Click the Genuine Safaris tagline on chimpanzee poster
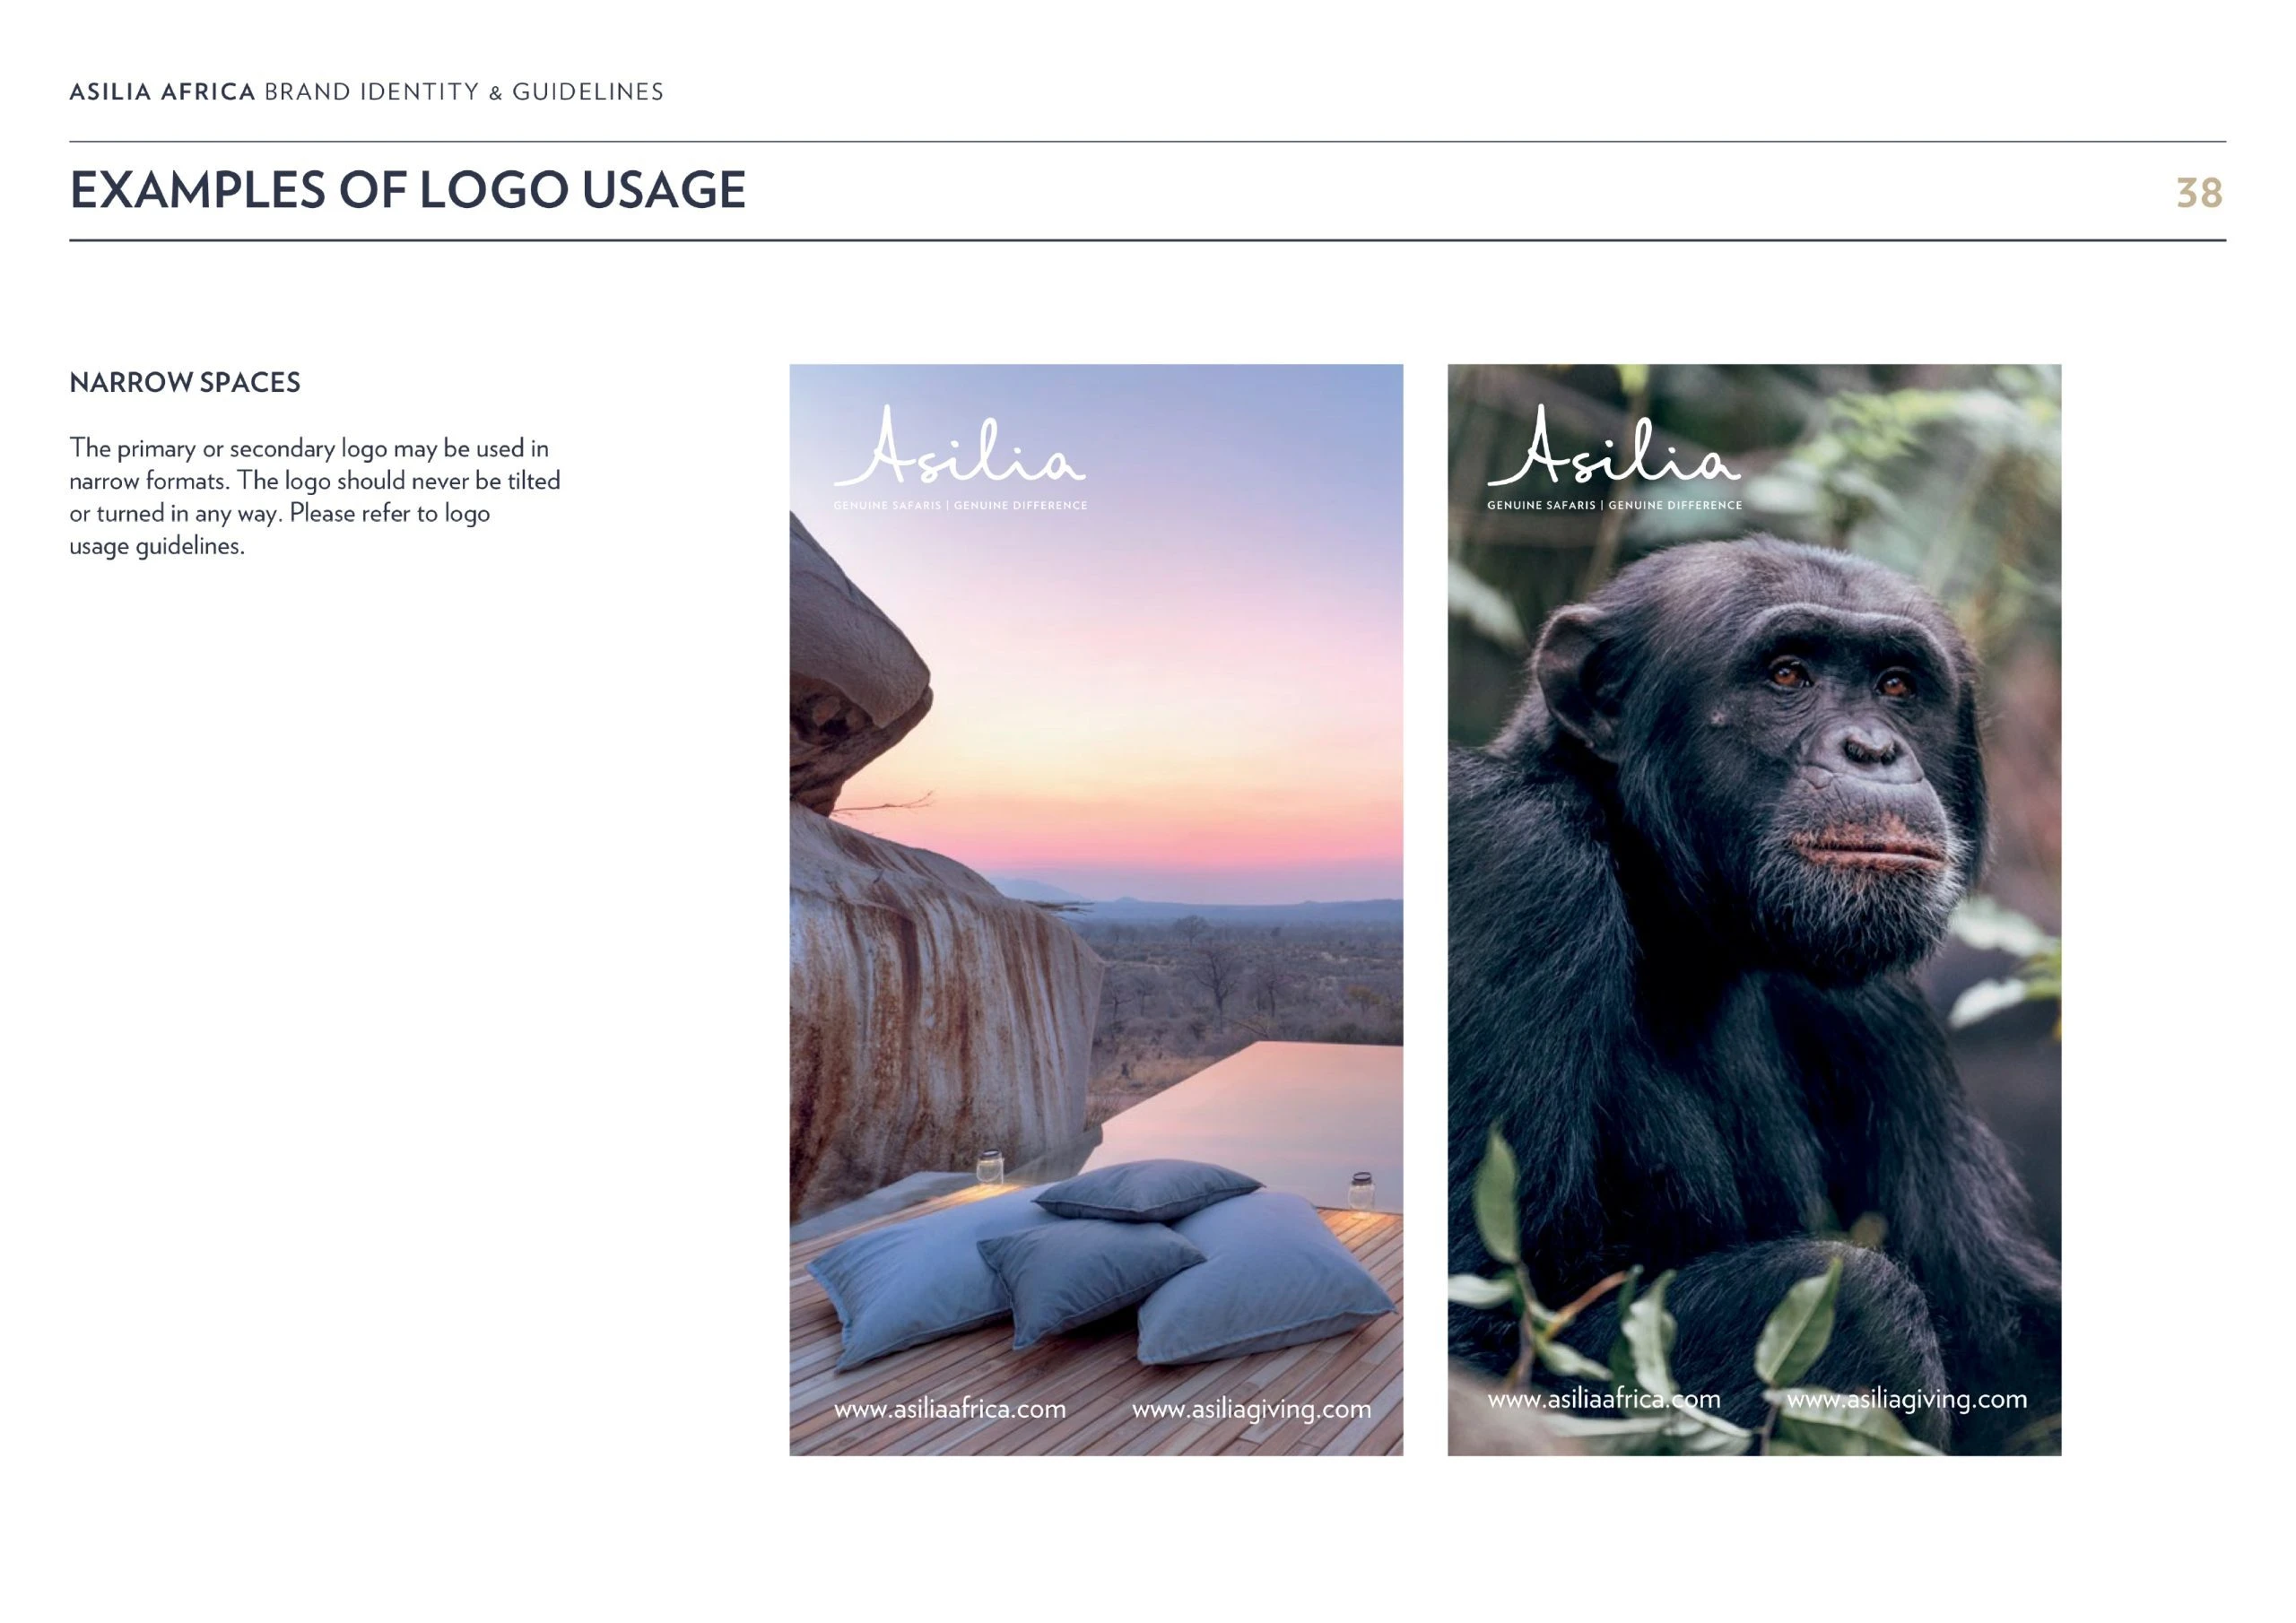The width and height of the screenshot is (2296, 1623). coord(1614,506)
